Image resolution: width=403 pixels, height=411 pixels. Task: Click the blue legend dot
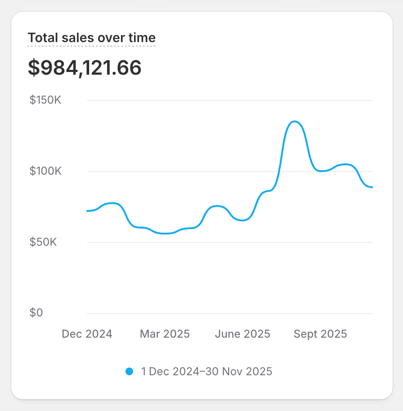pos(129,372)
